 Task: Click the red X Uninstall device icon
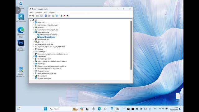[x=64, y=16]
